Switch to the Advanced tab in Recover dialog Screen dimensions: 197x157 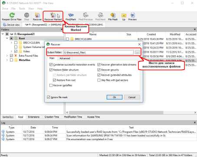click(x=65, y=58)
